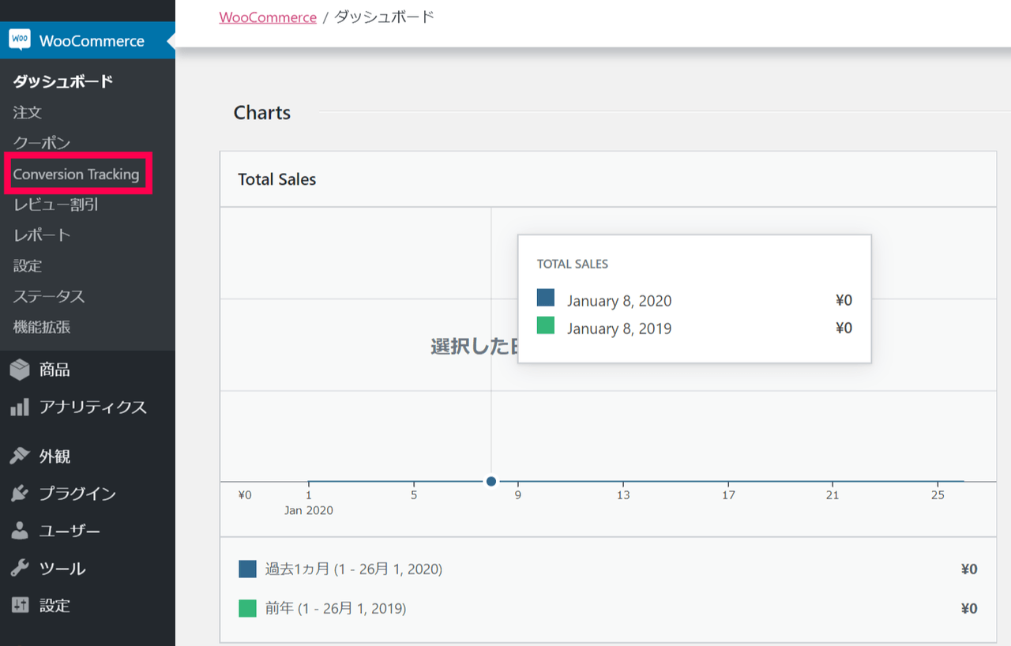Click the 前年 (1 - 26月 1, 2019) legend label
Image resolution: width=1011 pixels, height=646 pixels.
[x=336, y=608]
